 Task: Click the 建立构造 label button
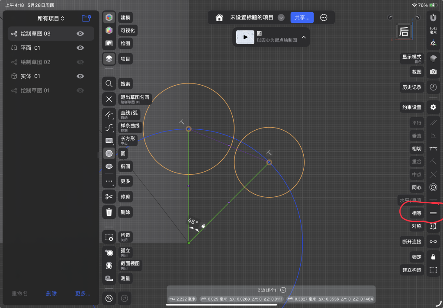click(412, 270)
